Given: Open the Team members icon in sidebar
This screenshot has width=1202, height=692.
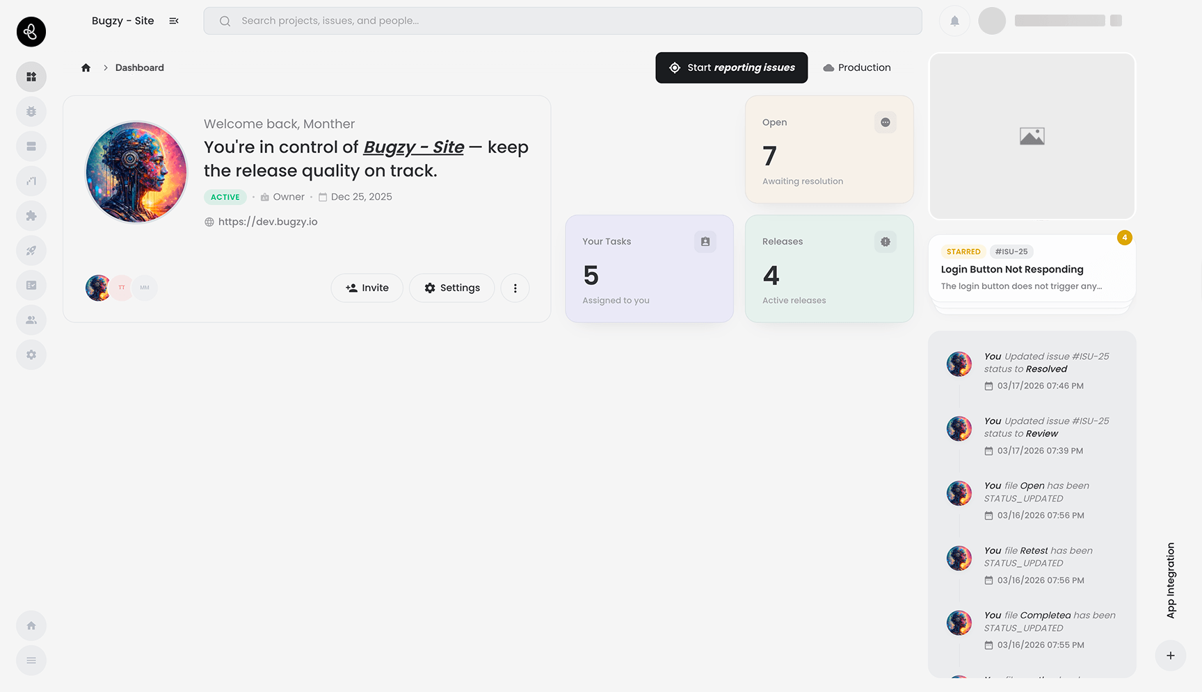Looking at the screenshot, I should pyautogui.click(x=31, y=320).
